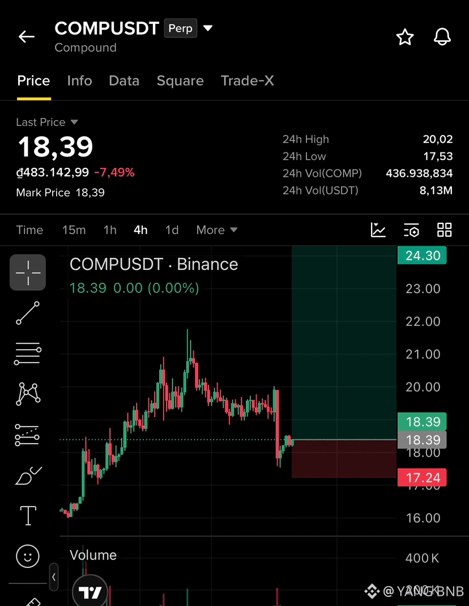The height and width of the screenshot is (606, 469).
Task: Switch to the Info tab
Action: [x=79, y=80]
